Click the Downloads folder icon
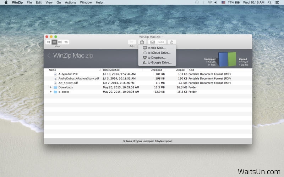Screen dimensions: 284x177 pyautogui.click(x=55, y=87)
